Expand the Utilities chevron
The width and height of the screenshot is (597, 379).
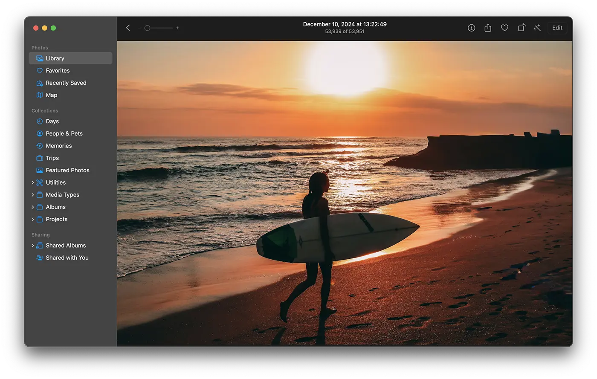pyautogui.click(x=33, y=182)
